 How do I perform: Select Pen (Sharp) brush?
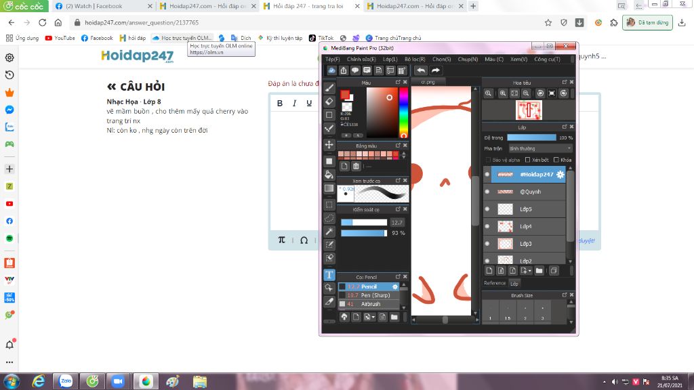click(369, 295)
